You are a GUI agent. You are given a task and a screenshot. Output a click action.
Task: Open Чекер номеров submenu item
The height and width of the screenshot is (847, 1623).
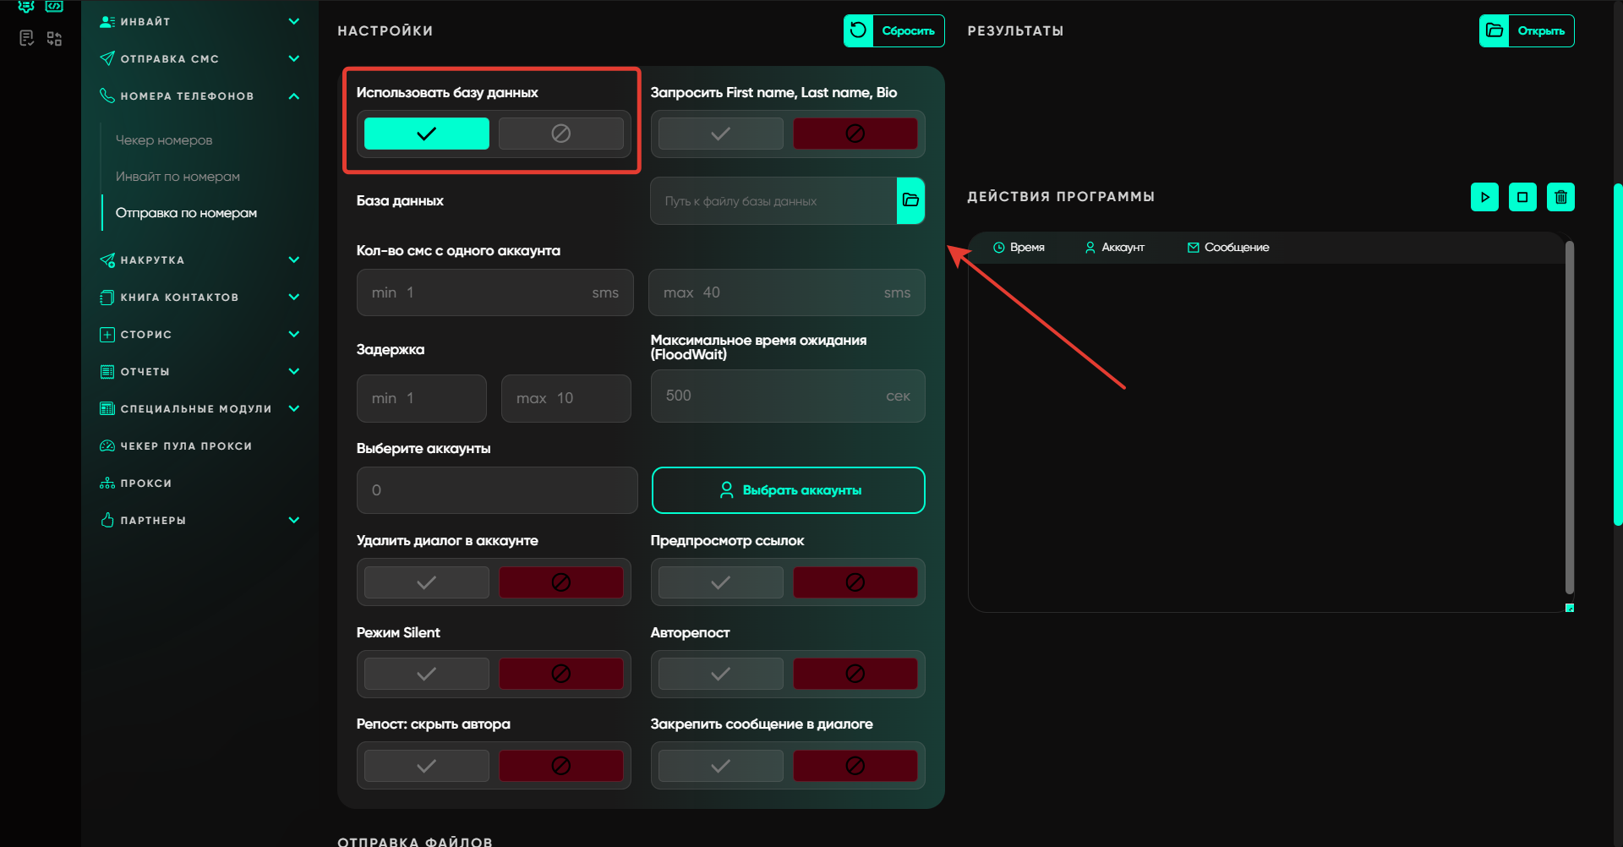(164, 140)
